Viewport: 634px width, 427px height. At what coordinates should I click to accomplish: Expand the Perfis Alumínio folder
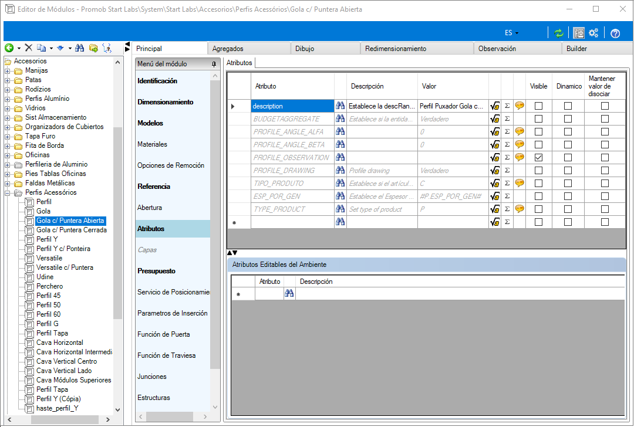click(7, 99)
